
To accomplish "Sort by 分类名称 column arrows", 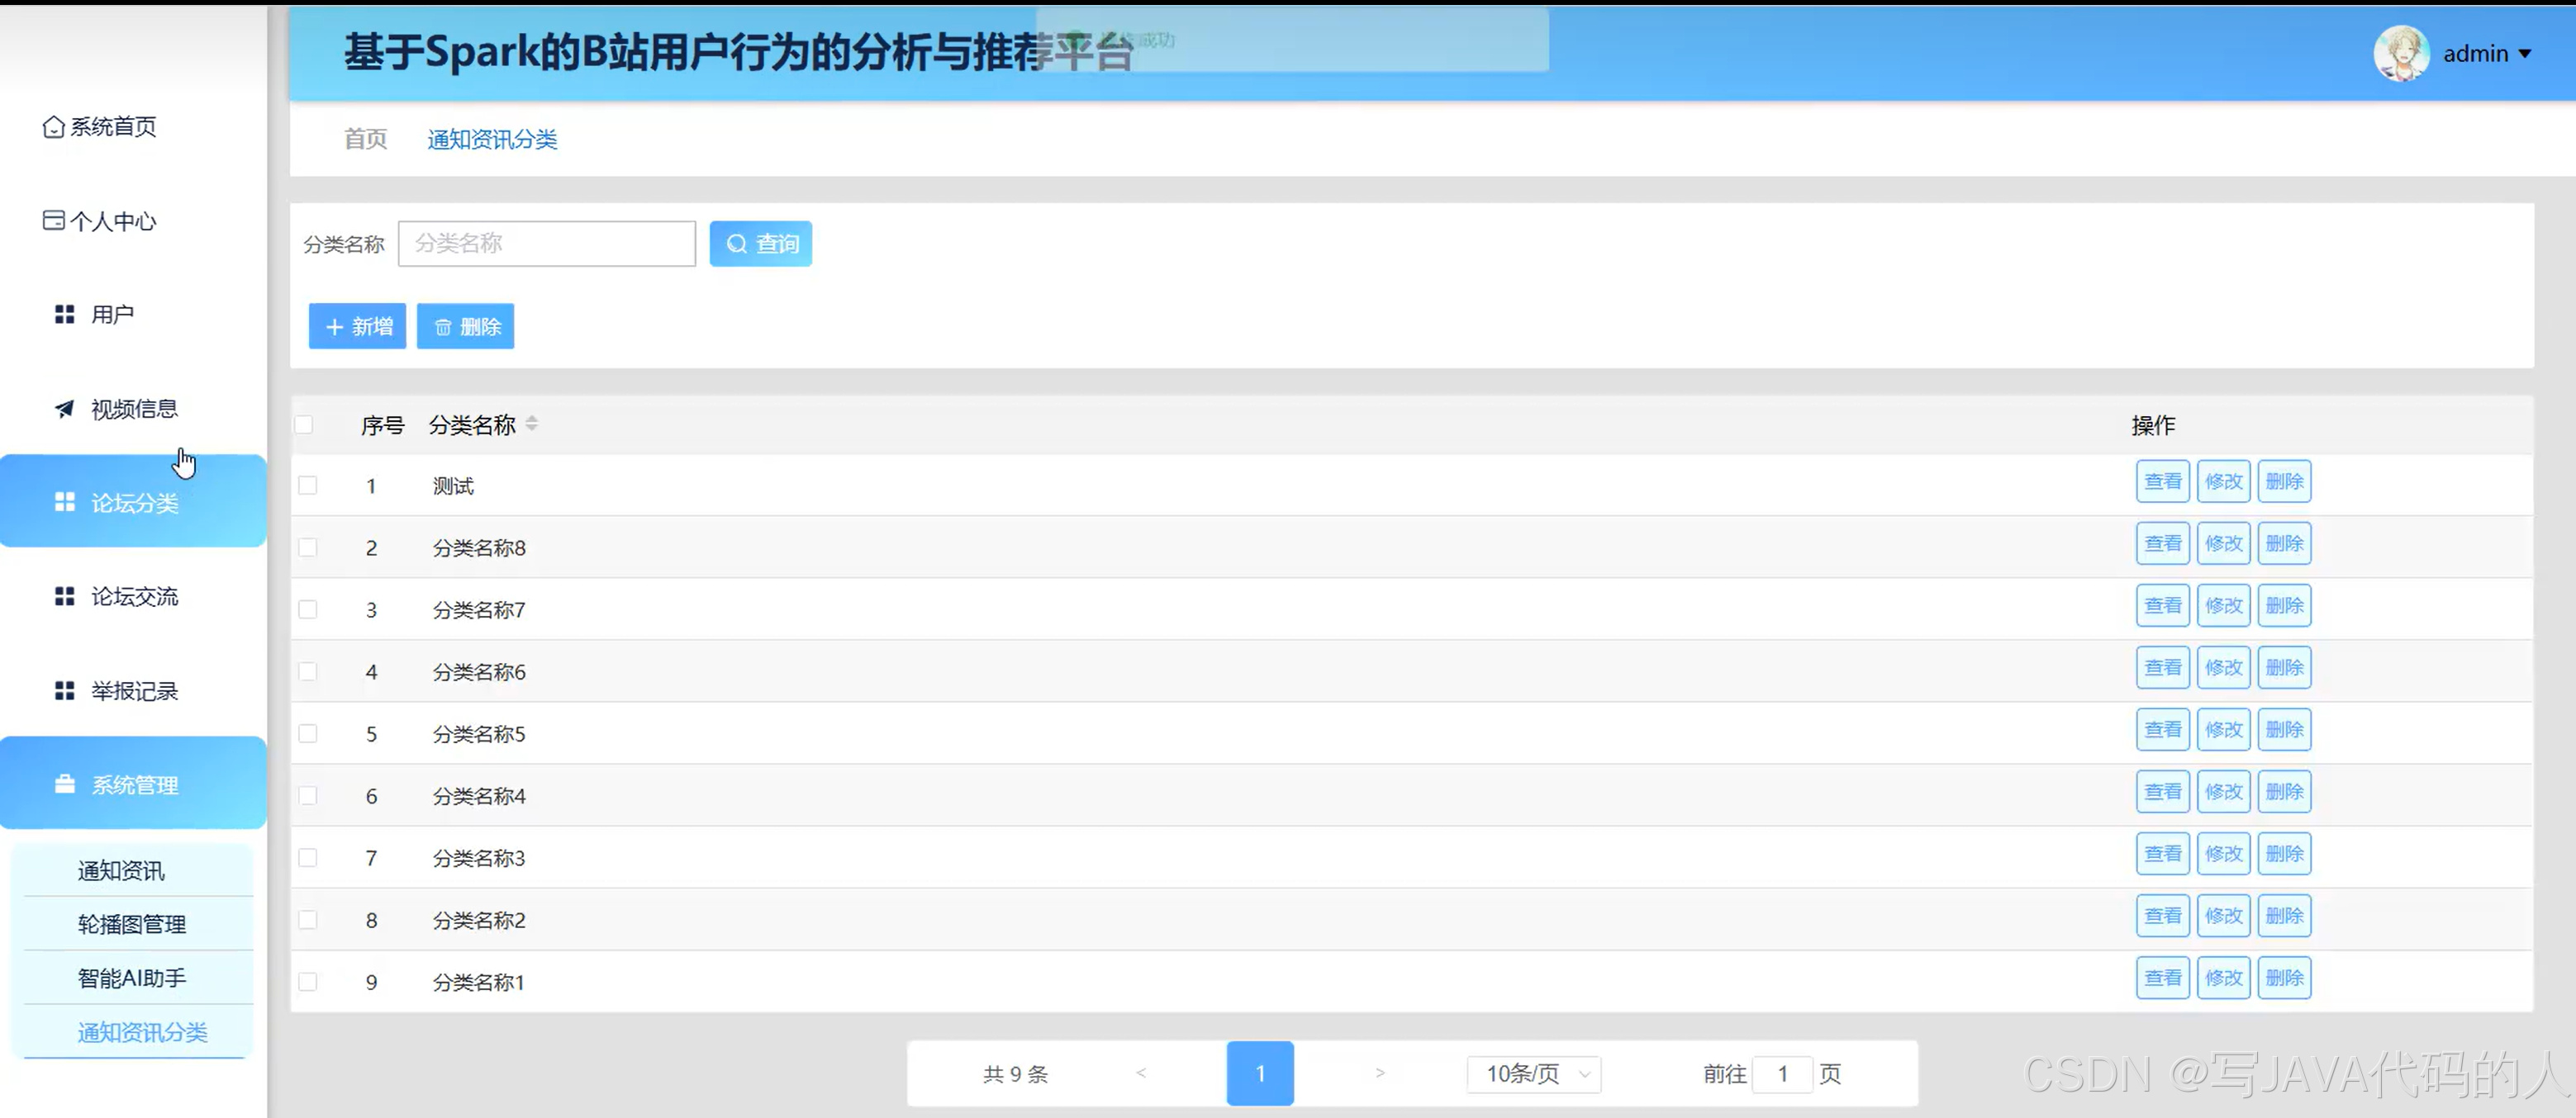I will [x=532, y=424].
